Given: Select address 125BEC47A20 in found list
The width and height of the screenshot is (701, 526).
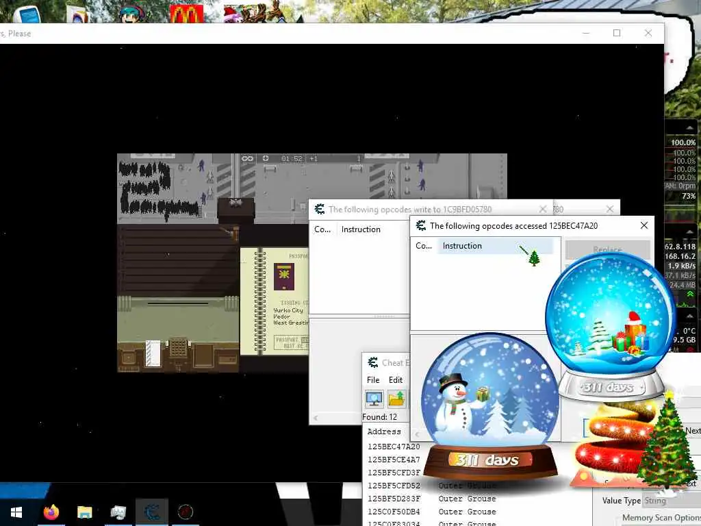Looking at the screenshot, I should pyautogui.click(x=394, y=447).
